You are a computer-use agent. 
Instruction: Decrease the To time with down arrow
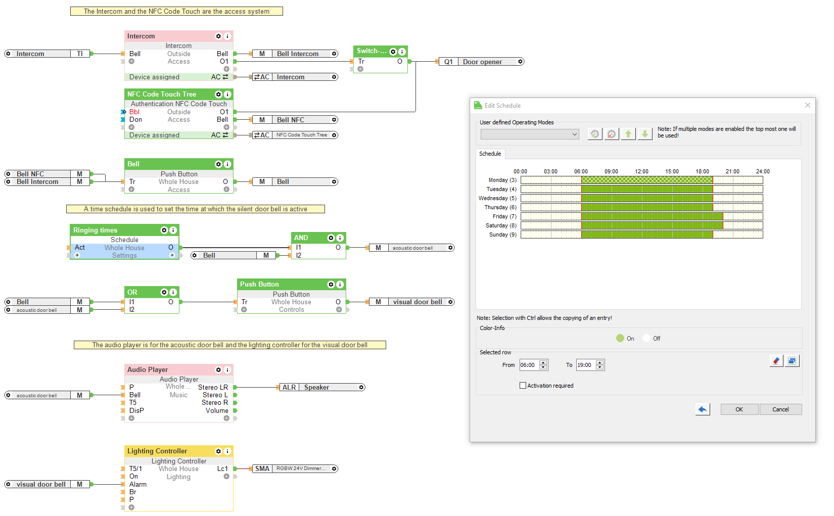(600, 367)
